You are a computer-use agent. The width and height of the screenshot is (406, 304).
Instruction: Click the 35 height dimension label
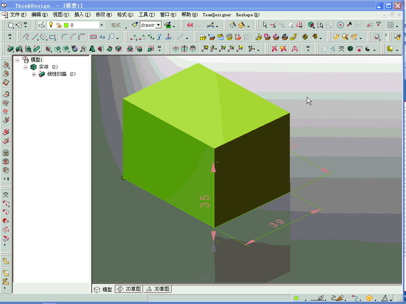(x=205, y=201)
